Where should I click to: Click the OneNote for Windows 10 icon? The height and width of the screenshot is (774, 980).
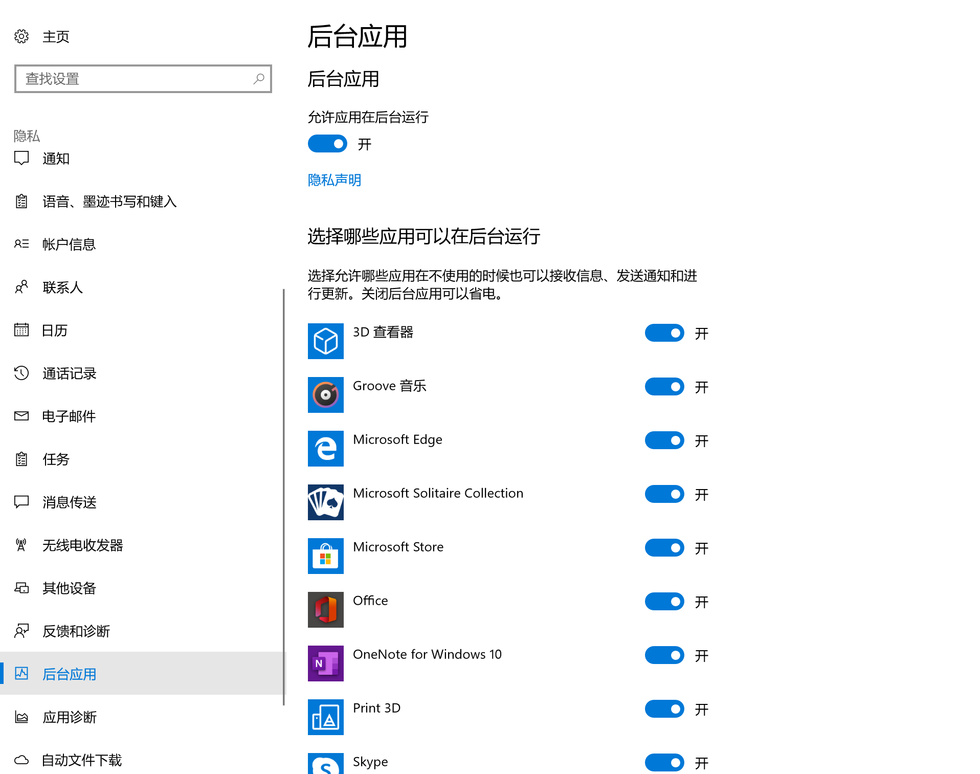pos(326,664)
